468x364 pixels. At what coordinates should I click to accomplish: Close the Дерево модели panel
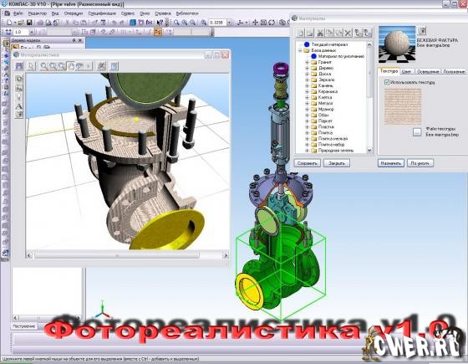[x=80, y=40]
